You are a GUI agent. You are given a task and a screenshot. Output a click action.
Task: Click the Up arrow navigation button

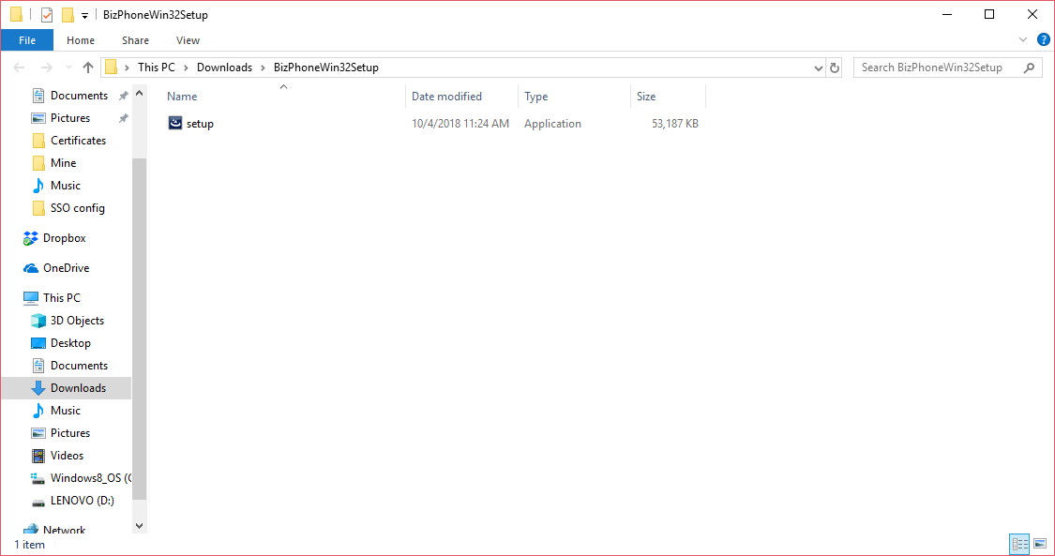tap(88, 68)
